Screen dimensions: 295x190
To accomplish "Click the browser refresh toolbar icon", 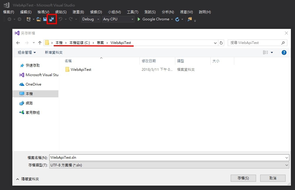I will [177, 19].
